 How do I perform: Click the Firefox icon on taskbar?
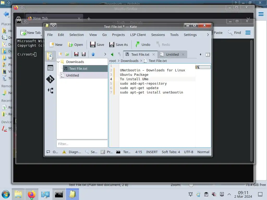click(x=32, y=194)
